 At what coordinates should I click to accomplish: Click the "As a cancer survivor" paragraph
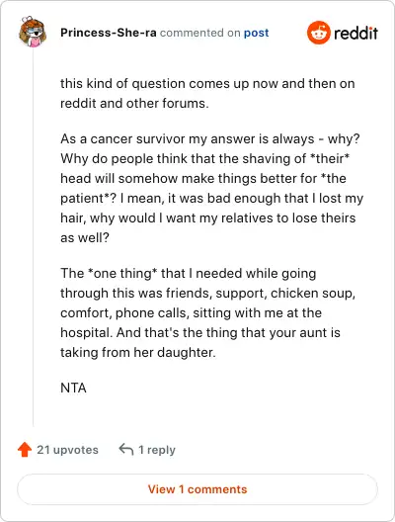211,188
